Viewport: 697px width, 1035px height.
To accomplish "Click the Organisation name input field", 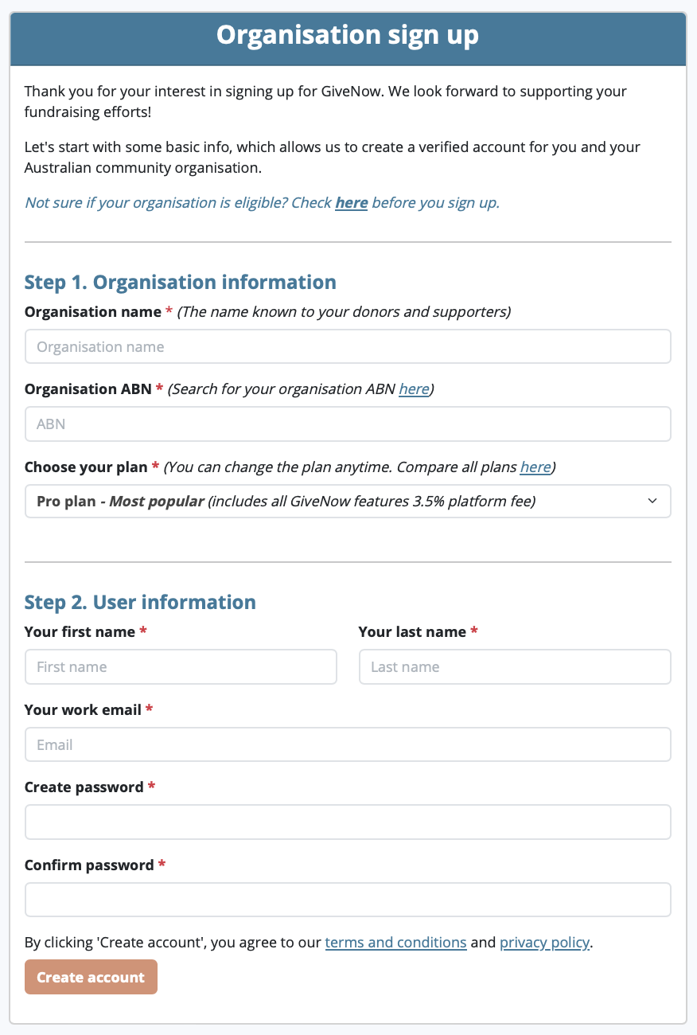I will click(348, 346).
